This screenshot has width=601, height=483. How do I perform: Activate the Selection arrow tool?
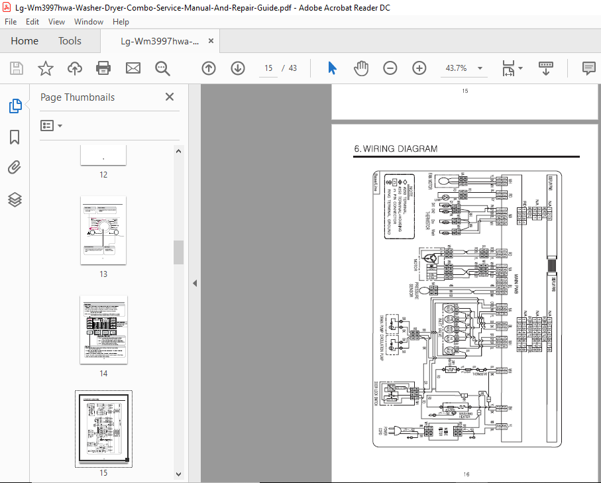pyautogui.click(x=333, y=68)
